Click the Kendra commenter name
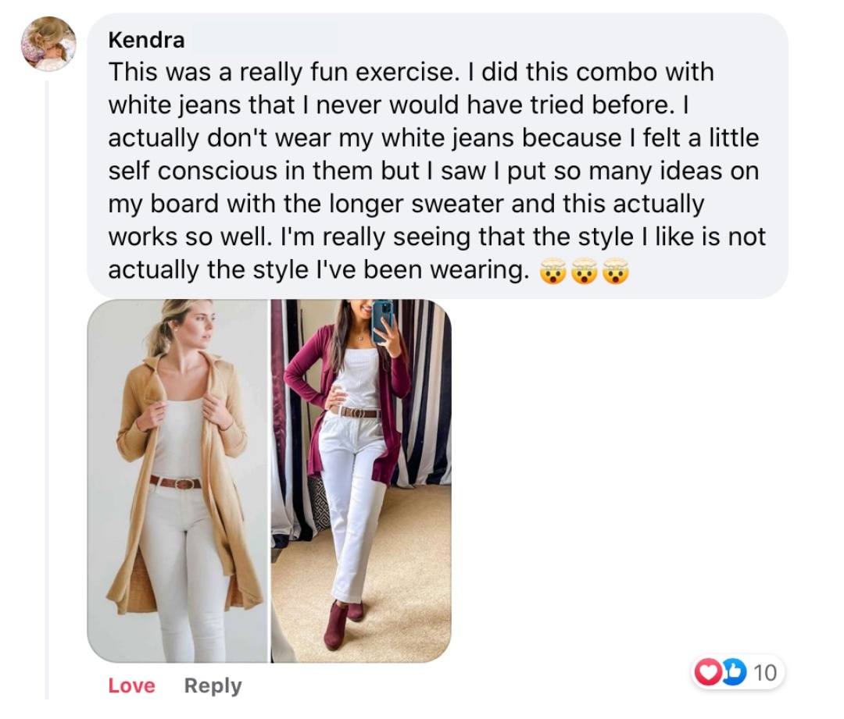Viewport: 844px width, 719px height. click(x=146, y=39)
